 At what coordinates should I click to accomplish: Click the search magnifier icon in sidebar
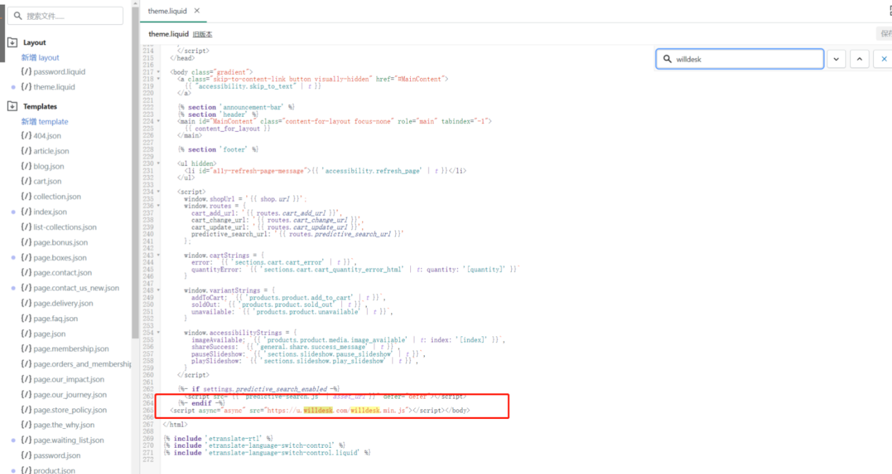pos(18,16)
